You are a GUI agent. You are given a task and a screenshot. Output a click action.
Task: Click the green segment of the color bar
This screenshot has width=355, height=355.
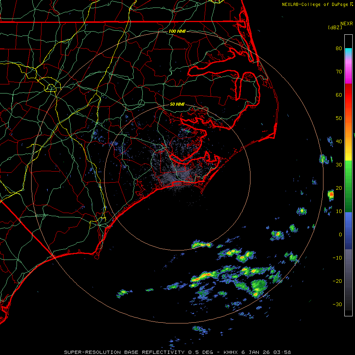point(348,186)
